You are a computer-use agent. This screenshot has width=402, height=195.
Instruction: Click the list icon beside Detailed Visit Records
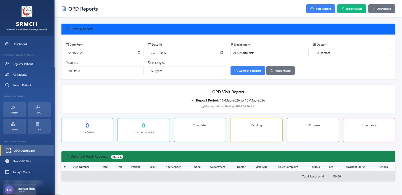pos(67,156)
